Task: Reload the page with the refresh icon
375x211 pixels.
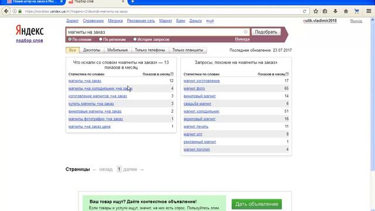Action: (x=305, y=11)
